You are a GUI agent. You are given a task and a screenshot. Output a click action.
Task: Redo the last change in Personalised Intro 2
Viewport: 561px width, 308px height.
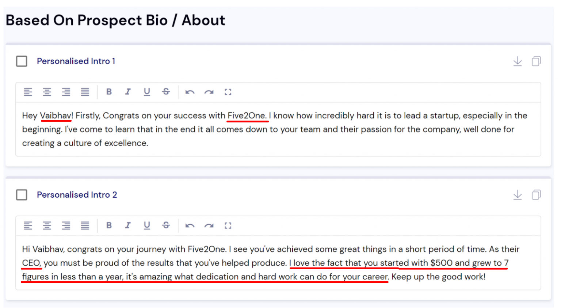209,225
